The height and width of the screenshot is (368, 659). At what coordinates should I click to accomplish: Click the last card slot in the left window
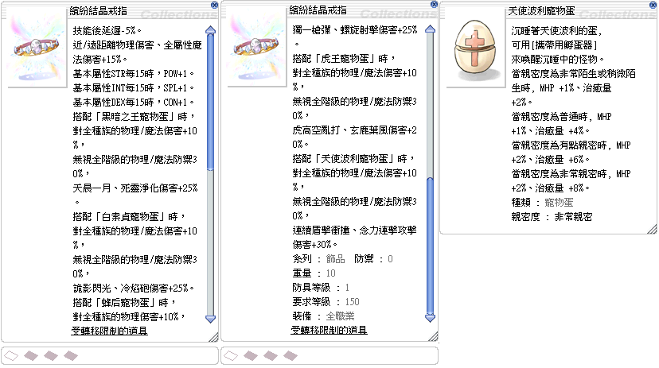point(68,355)
